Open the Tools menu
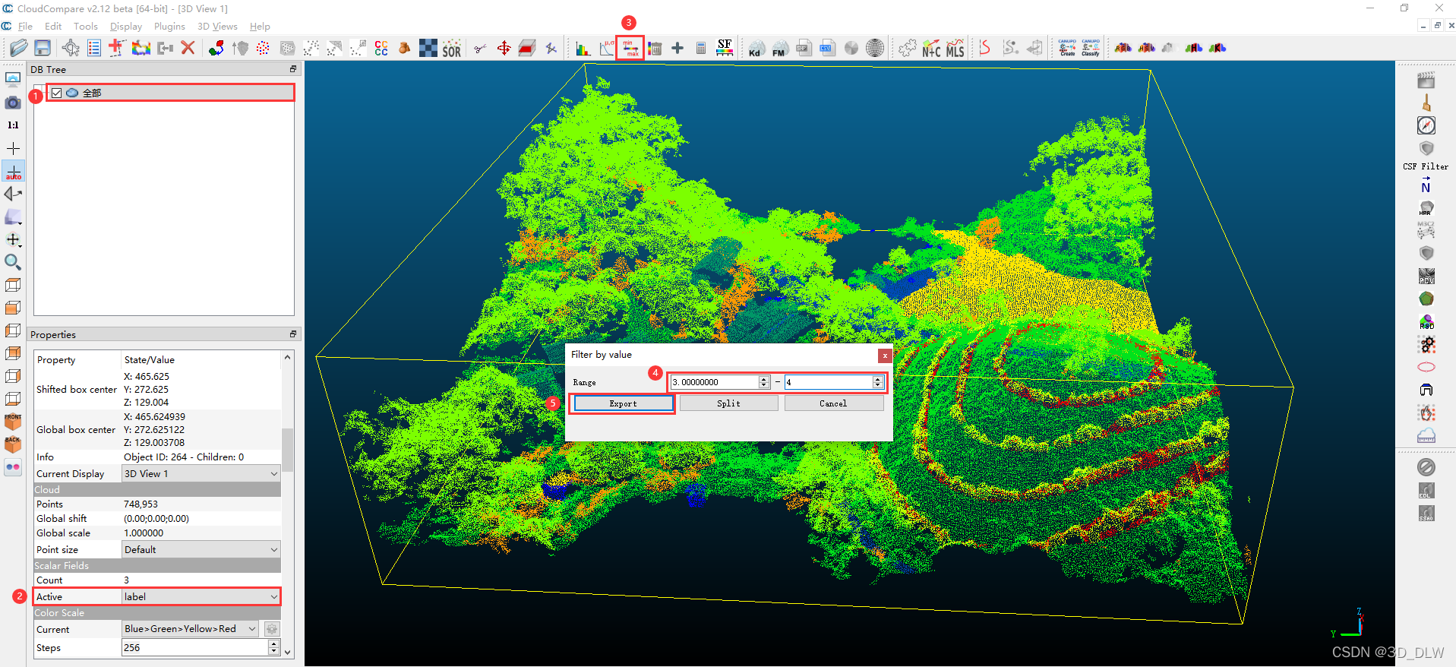 pos(85,27)
